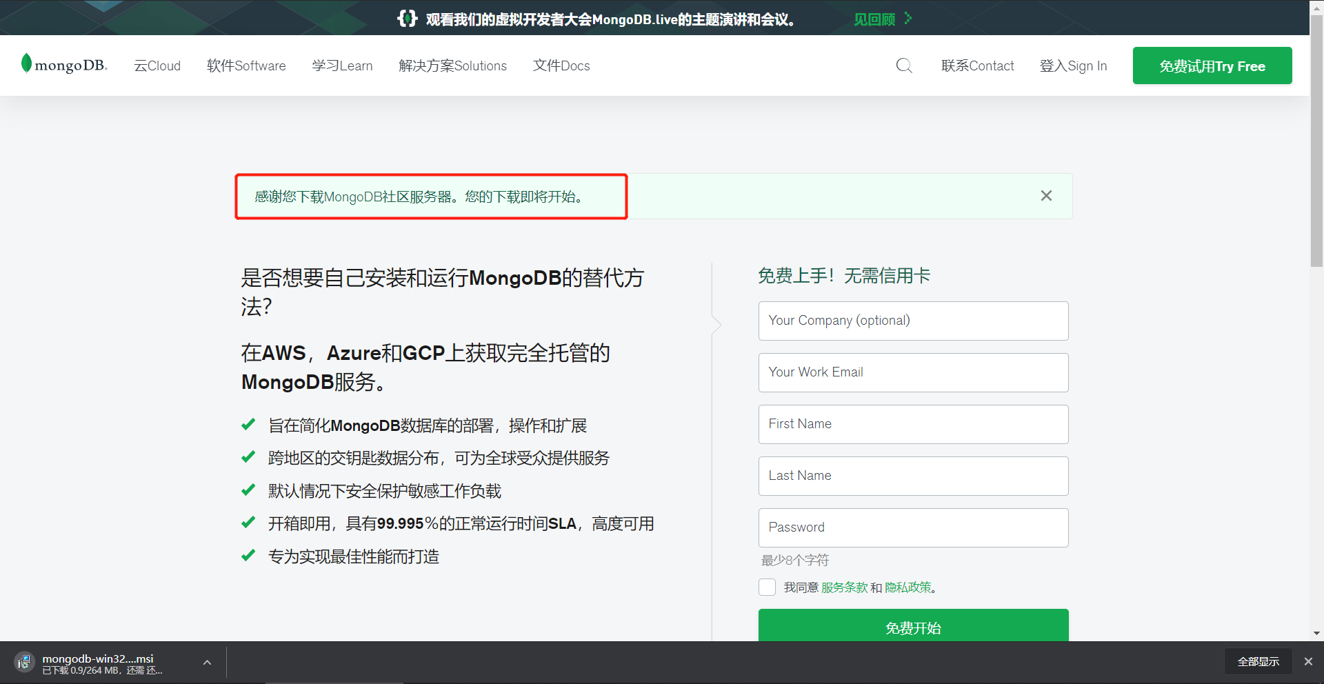Viewport: 1324px width, 684px height.
Task: Close the browser download bar
Action: (x=1308, y=661)
